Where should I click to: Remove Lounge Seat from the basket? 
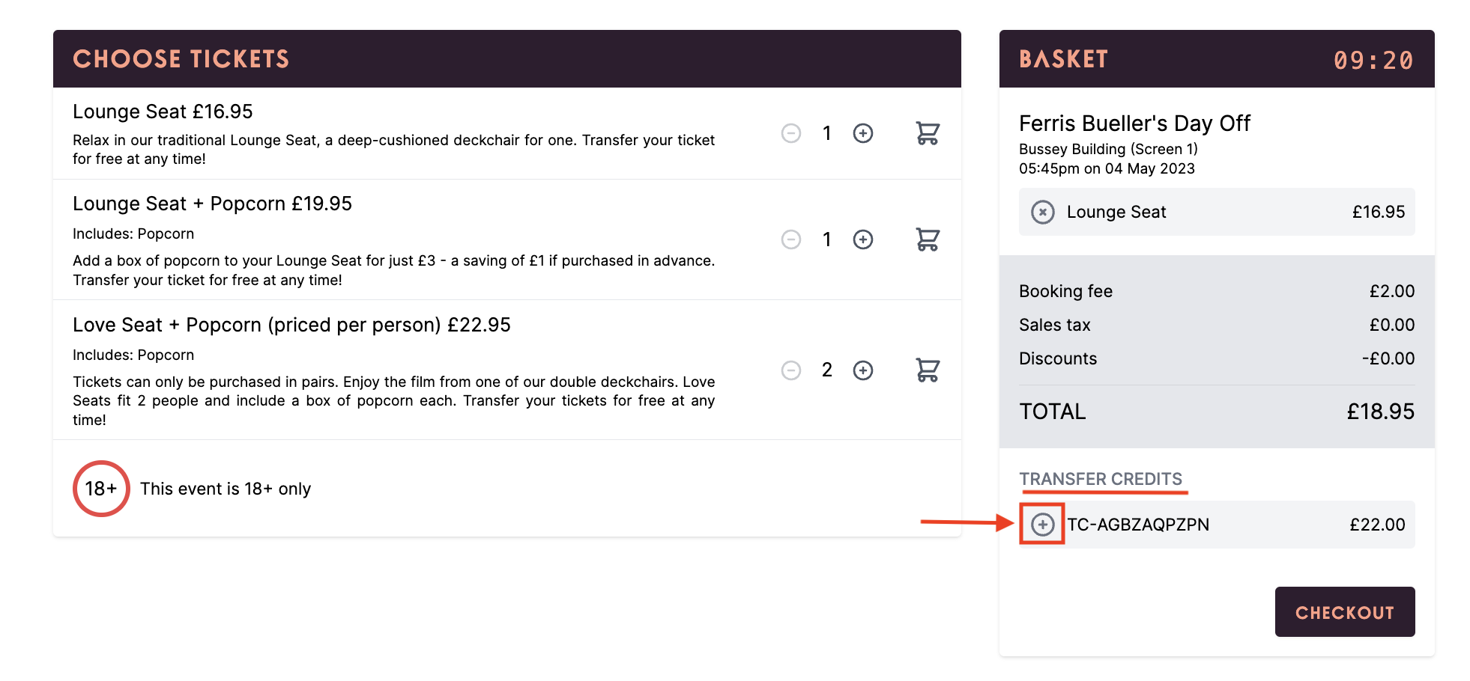(x=1043, y=213)
